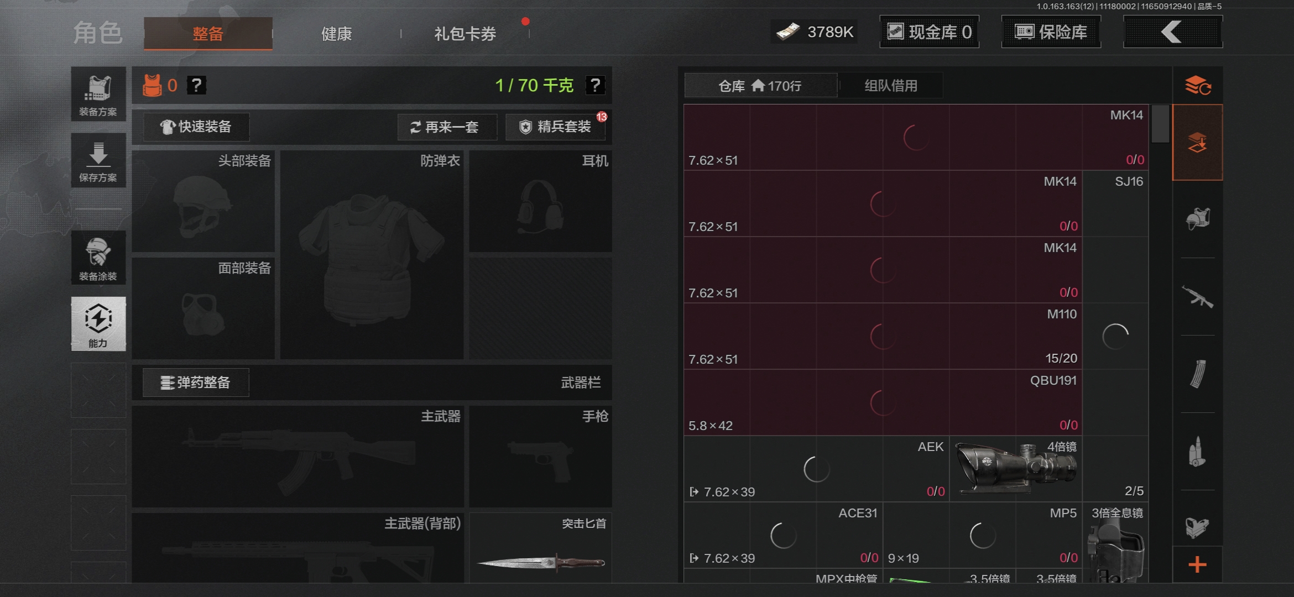
Task: Click the 快速装备 quick equip button
Action: [x=196, y=127]
